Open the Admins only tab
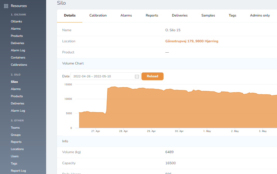The image size is (277, 174). point(260,15)
